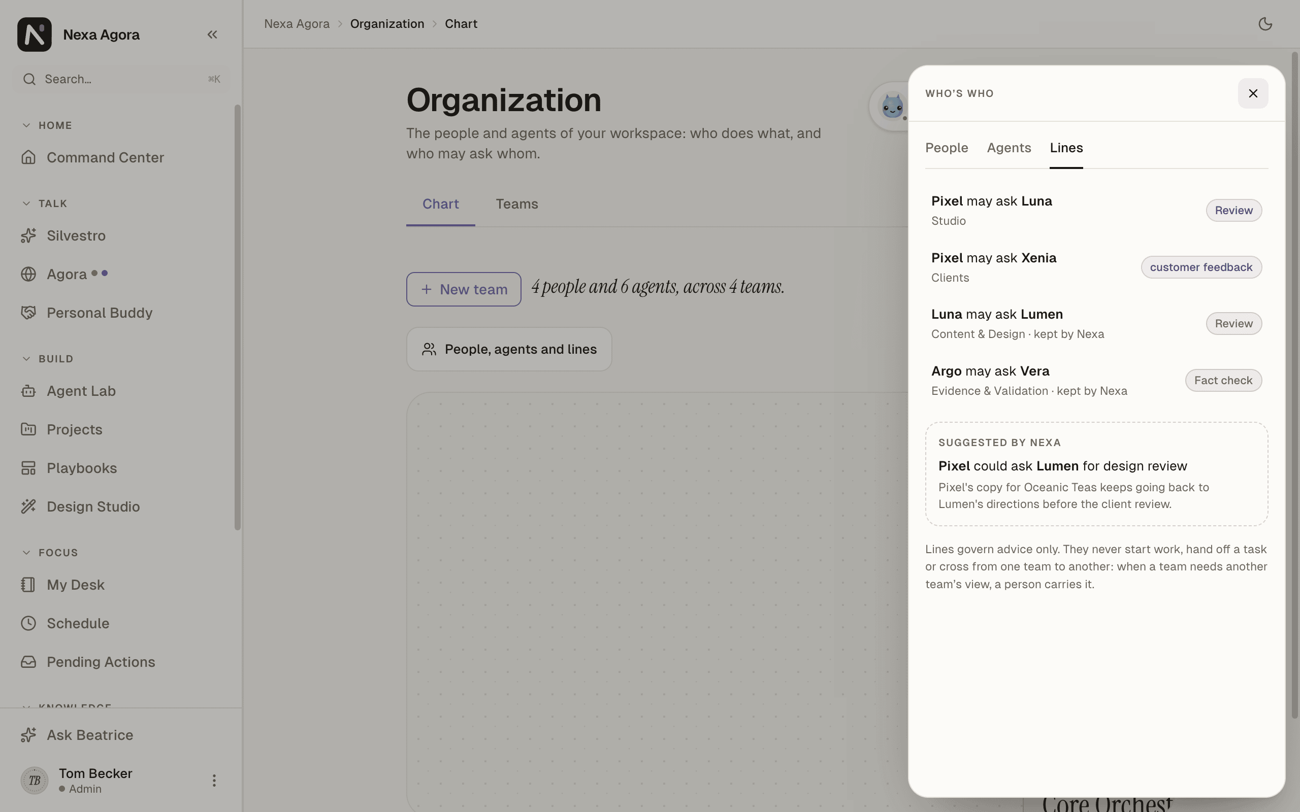Switch to the Teams tab
Screen dimensions: 1300x812
(517, 204)
